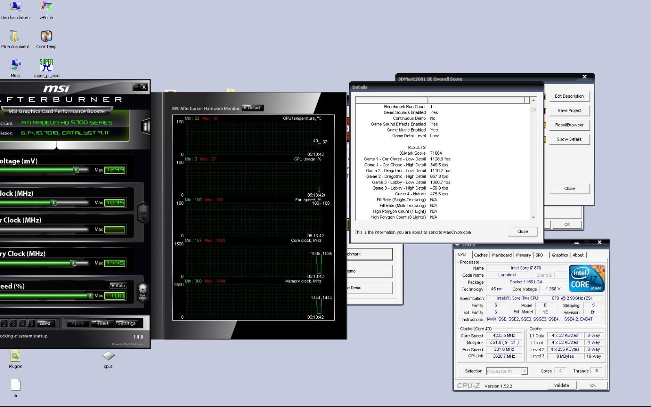Click the Core/Shader Link icon in Afterburner

coord(143,213)
